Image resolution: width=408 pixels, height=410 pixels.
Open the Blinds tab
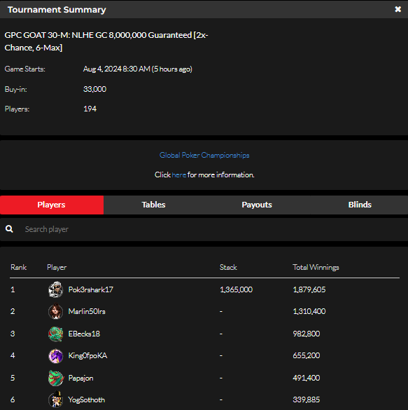[x=360, y=205]
